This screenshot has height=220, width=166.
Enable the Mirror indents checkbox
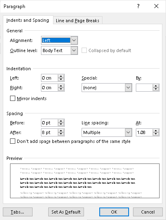[x=12, y=98]
